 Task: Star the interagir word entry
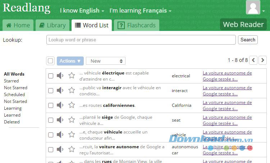tap(72, 90)
